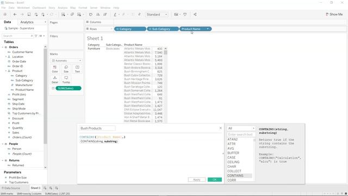Click the Sort Ascending toolbar icon

coord(98,15)
